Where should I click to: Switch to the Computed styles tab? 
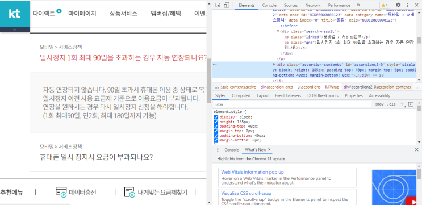[x=241, y=95]
